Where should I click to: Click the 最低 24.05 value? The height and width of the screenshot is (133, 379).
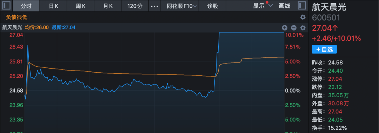[335, 120]
